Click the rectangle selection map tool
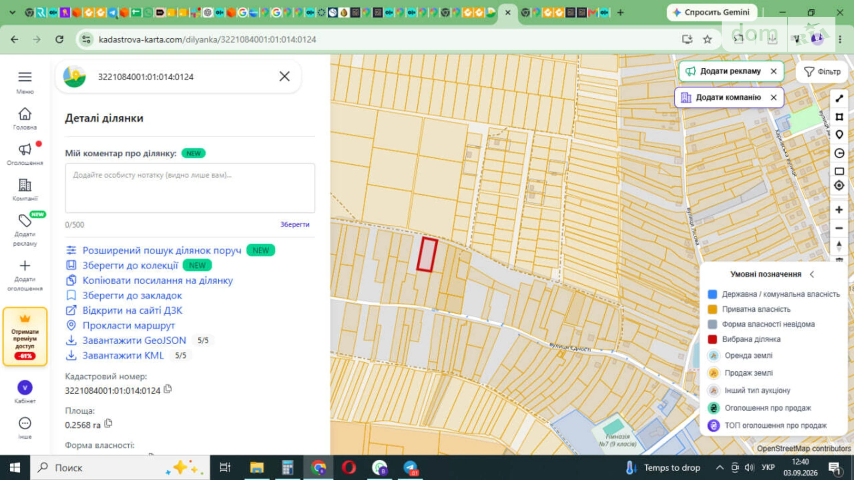The height and width of the screenshot is (480, 854). [839, 171]
